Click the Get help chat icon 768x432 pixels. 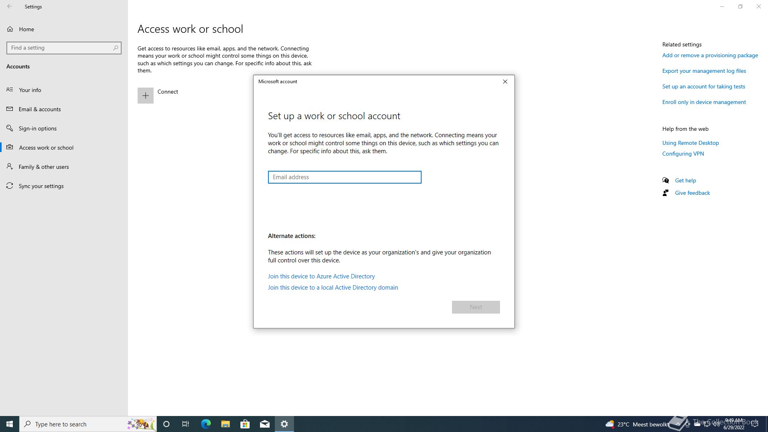(666, 180)
